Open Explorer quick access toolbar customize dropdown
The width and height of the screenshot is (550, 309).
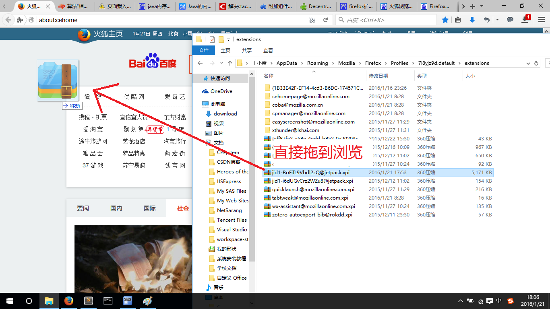coord(228,39)
